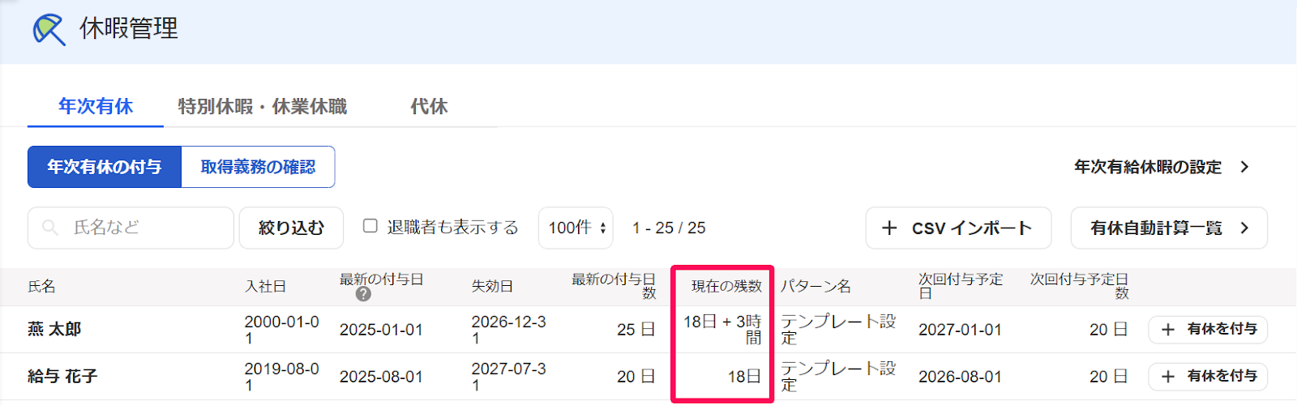Focus the 氏名など search field

pyautogui.click(x=131, y=228)
